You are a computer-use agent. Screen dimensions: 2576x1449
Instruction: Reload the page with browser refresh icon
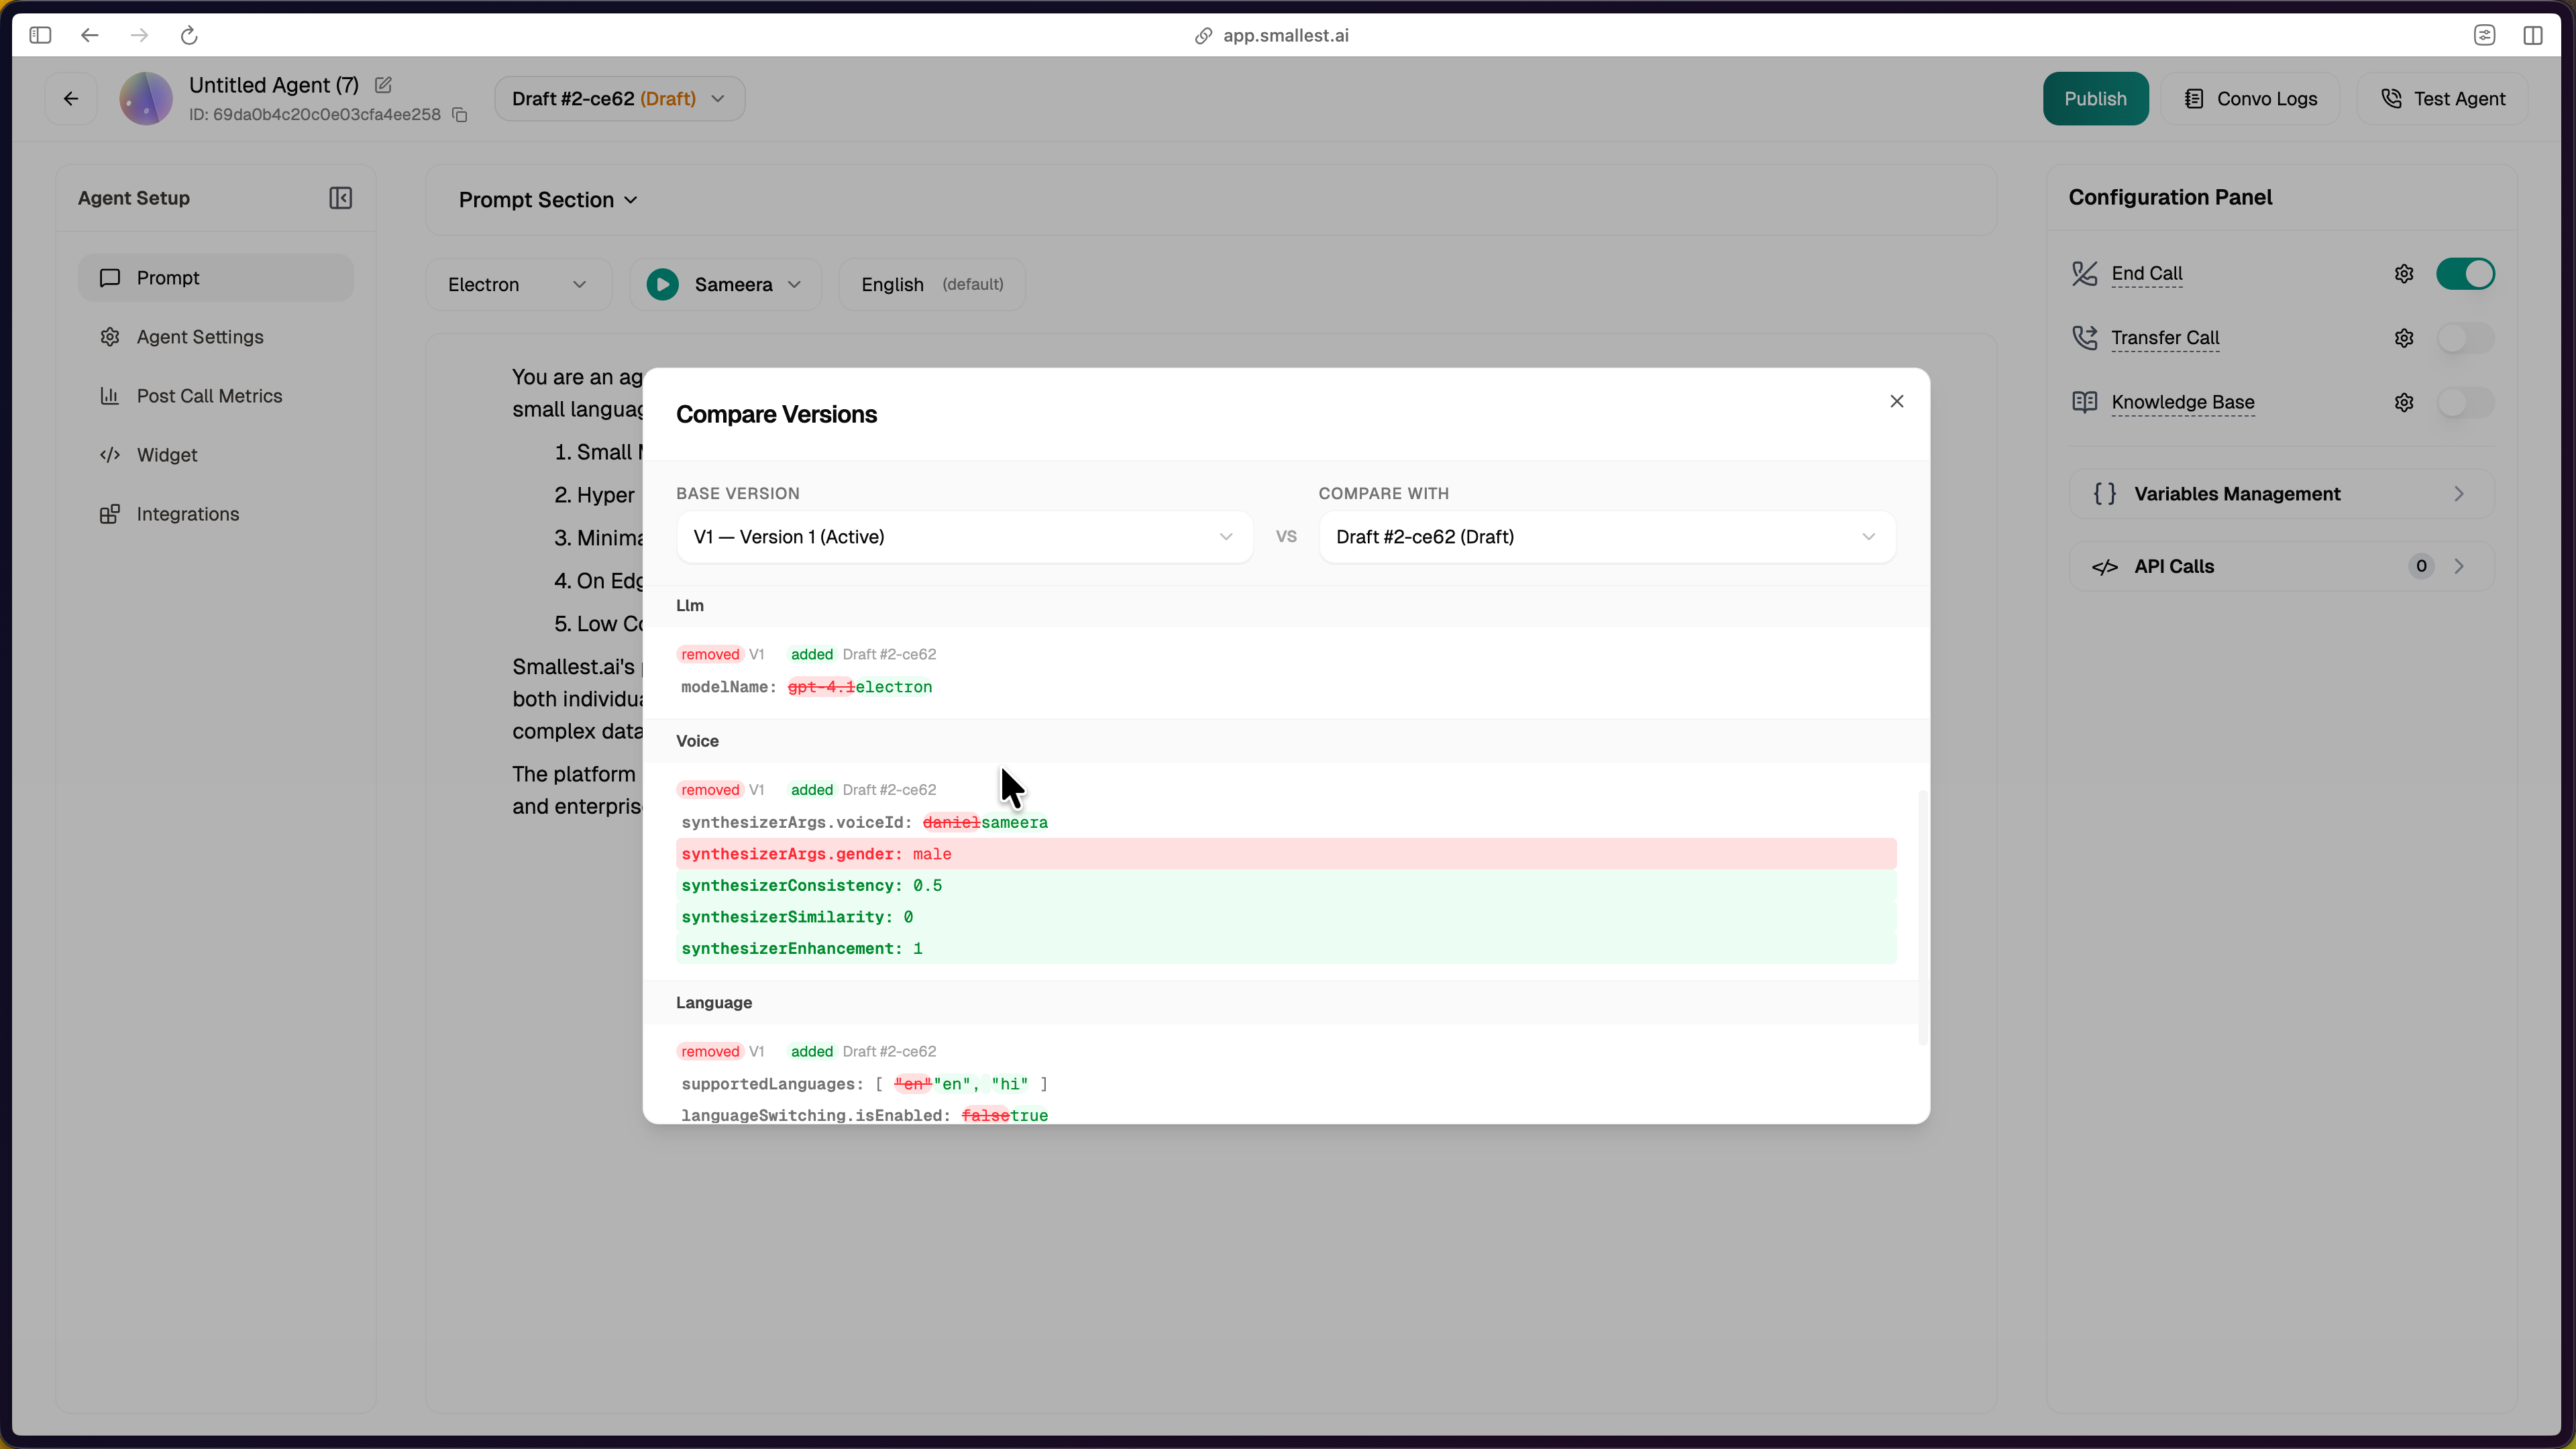189,35
